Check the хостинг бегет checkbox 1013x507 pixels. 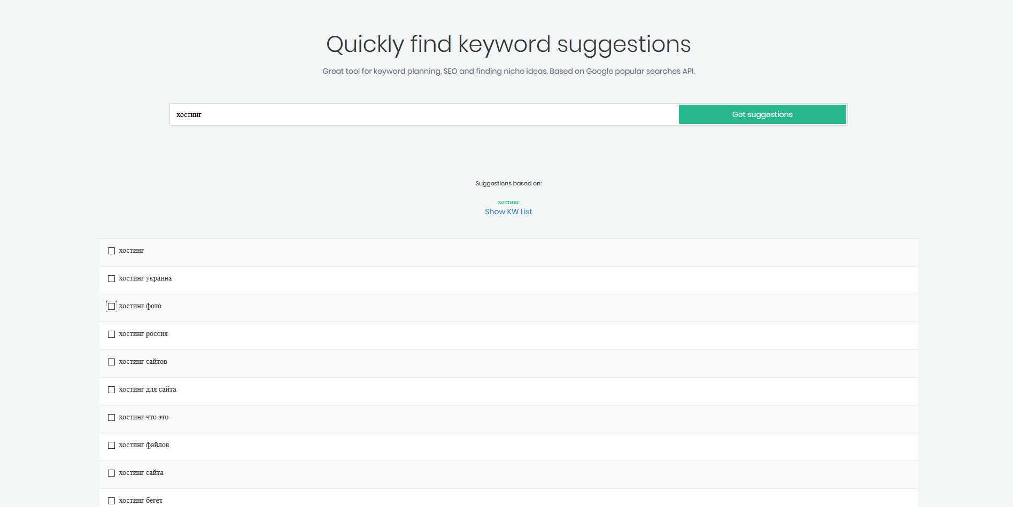pyautogui.click(x=111, y=501)
